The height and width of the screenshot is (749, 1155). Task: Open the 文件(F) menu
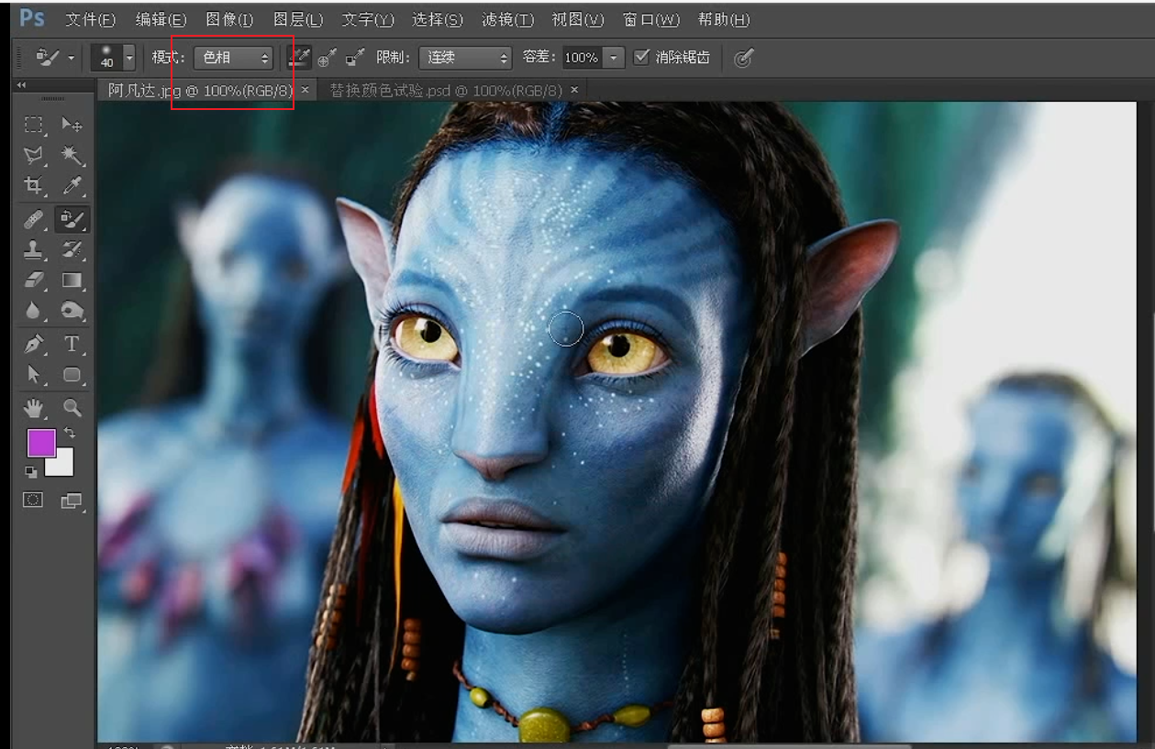[x=91, y=19]
